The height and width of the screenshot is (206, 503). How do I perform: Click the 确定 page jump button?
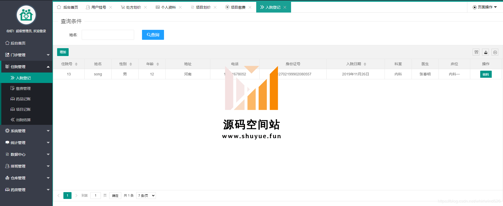(x=115, y=196)
